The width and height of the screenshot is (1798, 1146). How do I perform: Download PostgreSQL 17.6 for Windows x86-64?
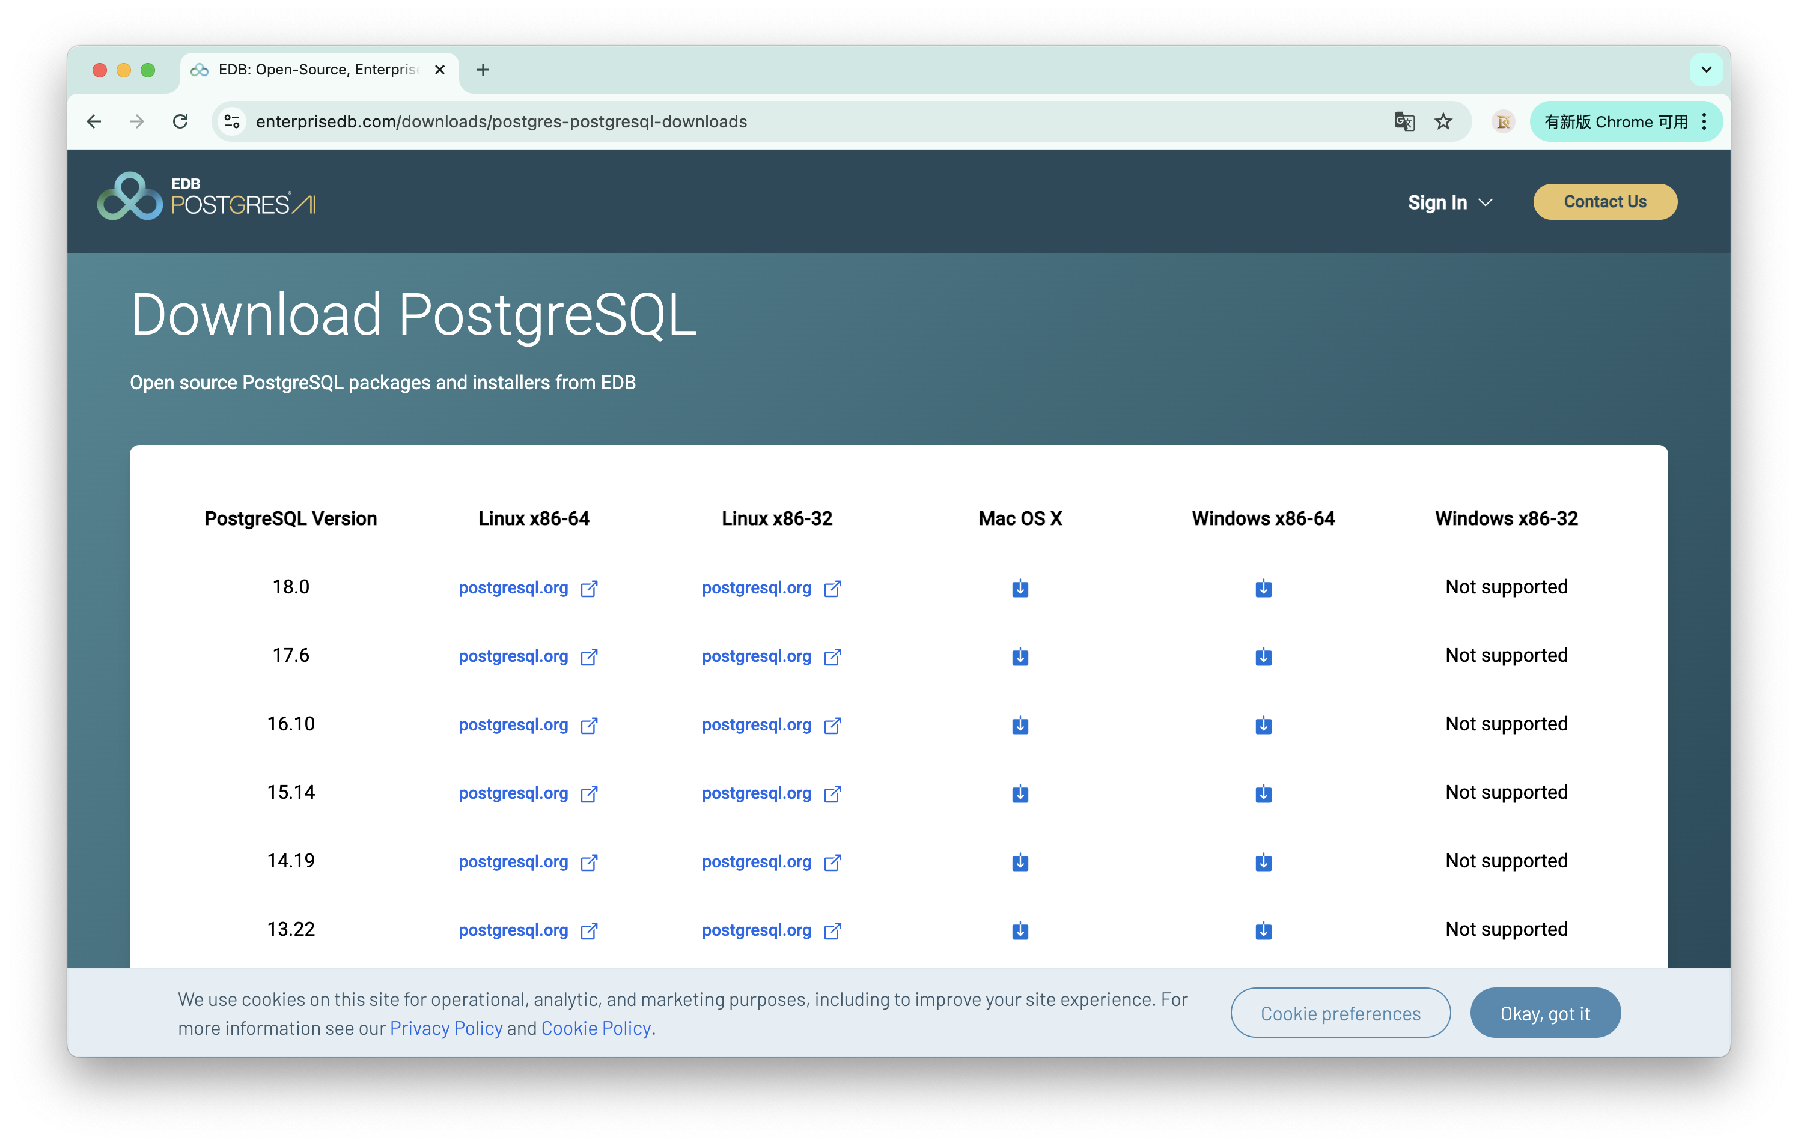pyautogui.click(x=1263, y=656)
